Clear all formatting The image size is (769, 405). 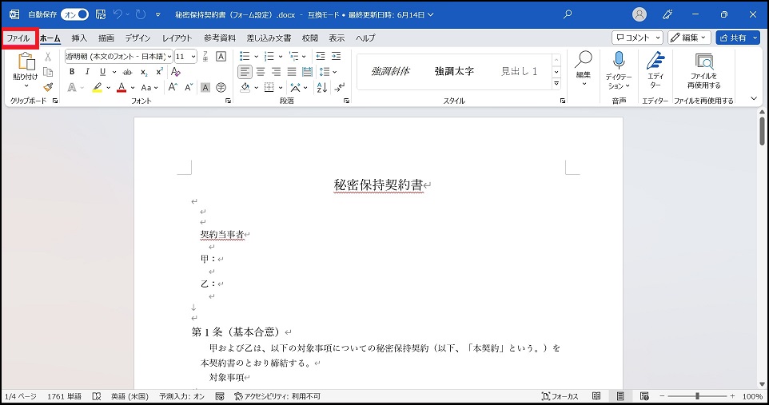[x=176, y=72]
